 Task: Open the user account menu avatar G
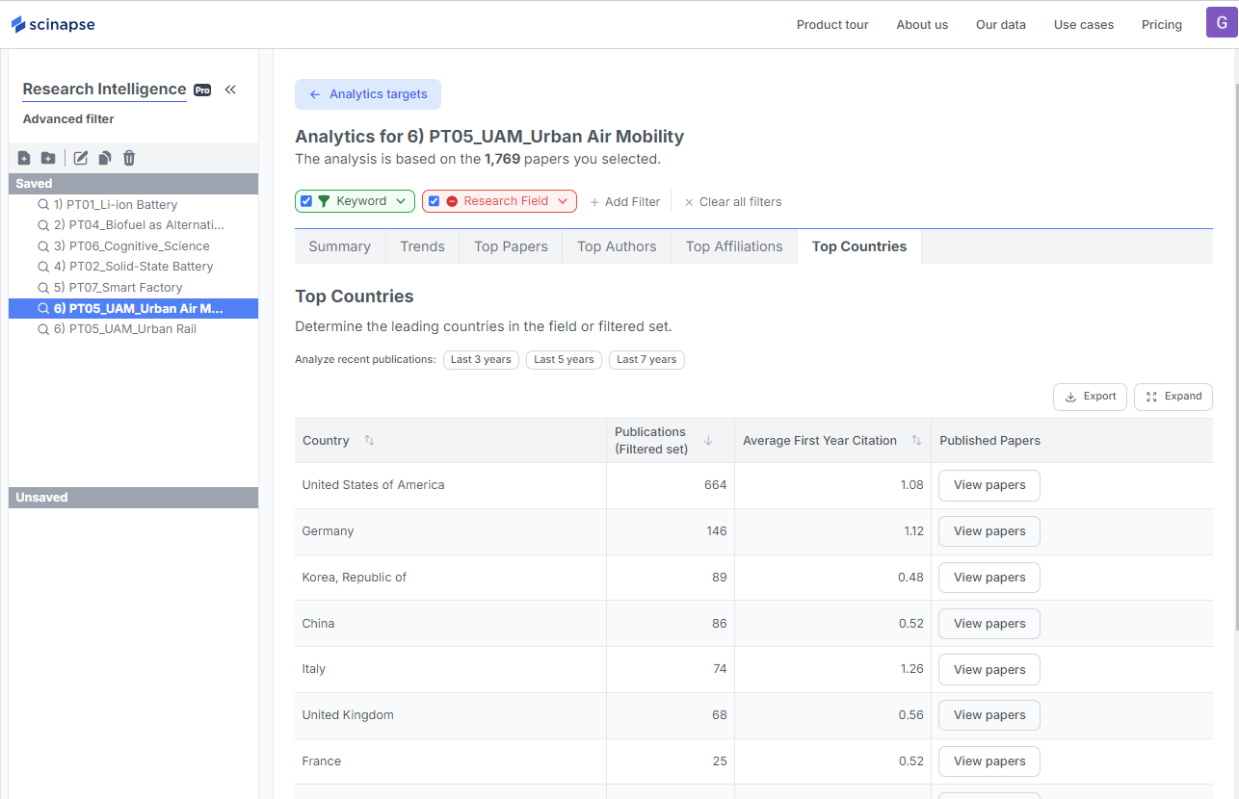pos(1222,23)
